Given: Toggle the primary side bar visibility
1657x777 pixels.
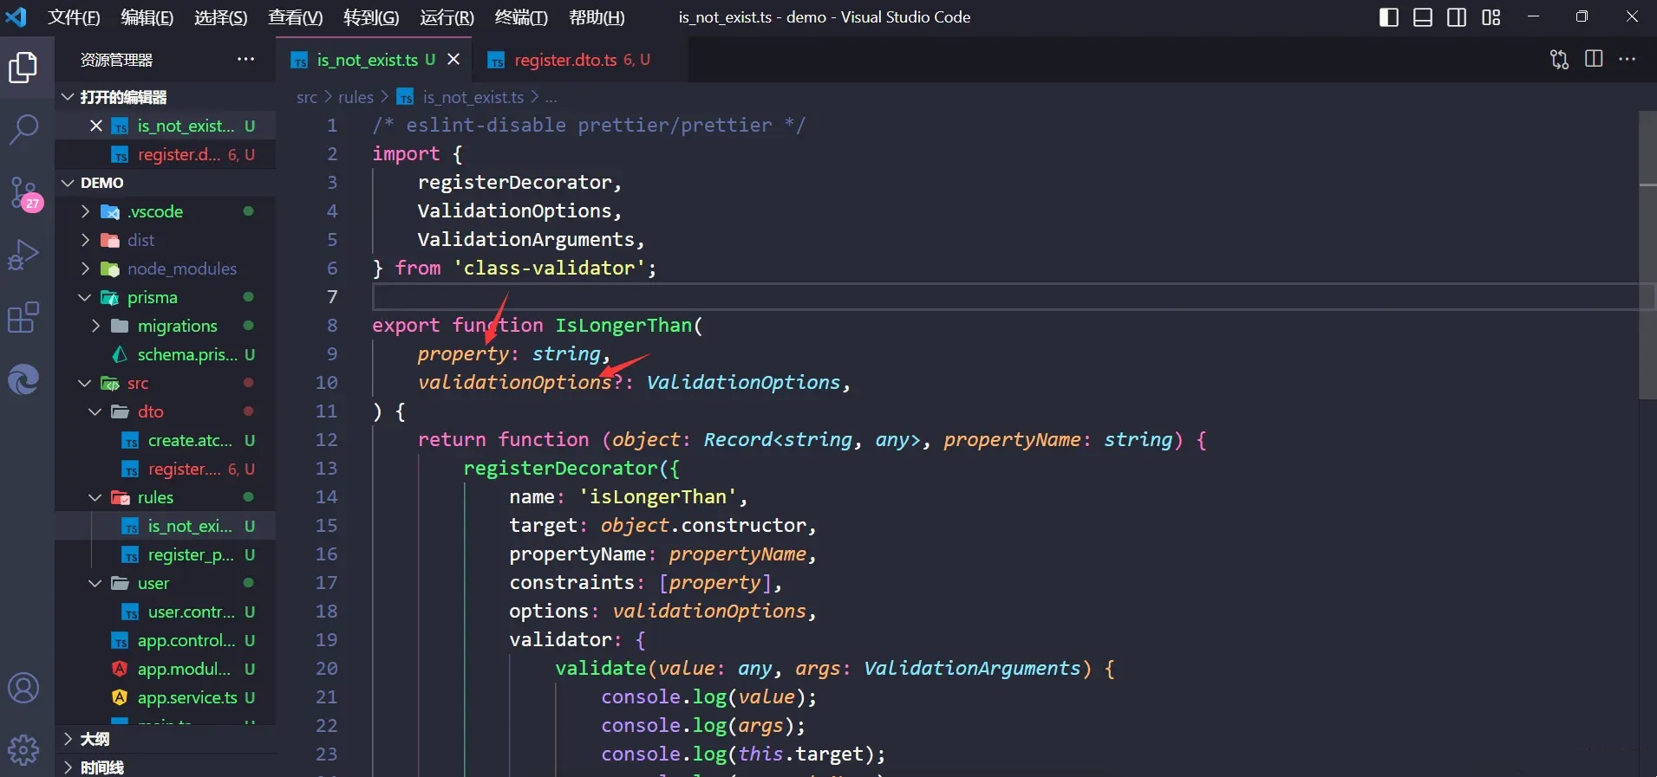Looking at the screenshot, I should click(1388, 17).
